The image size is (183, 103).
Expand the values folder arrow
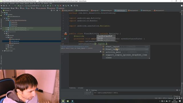pyautogui.click(x=6, y=47)
